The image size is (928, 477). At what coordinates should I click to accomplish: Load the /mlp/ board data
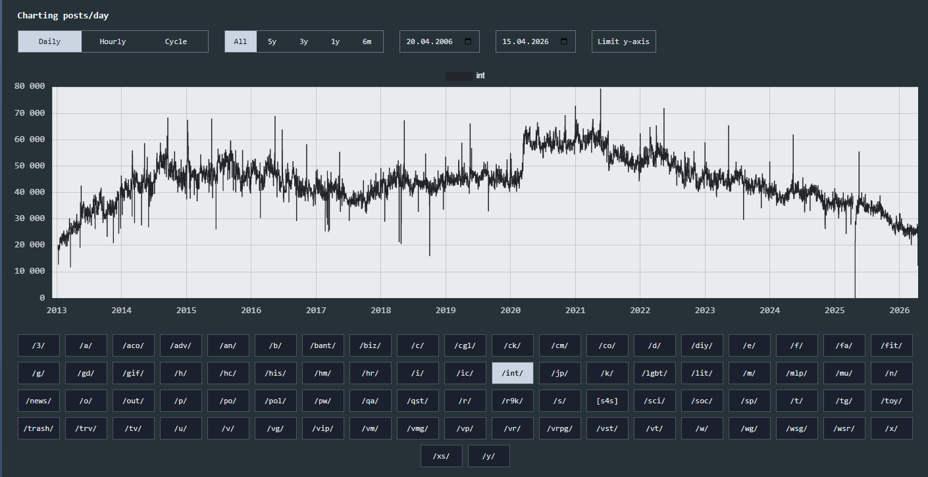point(798,373)
